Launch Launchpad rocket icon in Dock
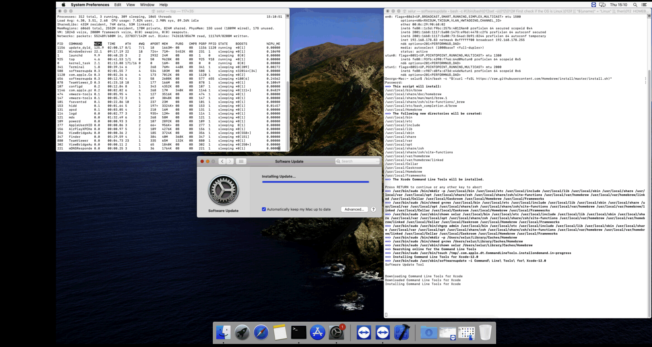Screen dimensions: 652x347 pyautogui.click(x=242, y=332)
